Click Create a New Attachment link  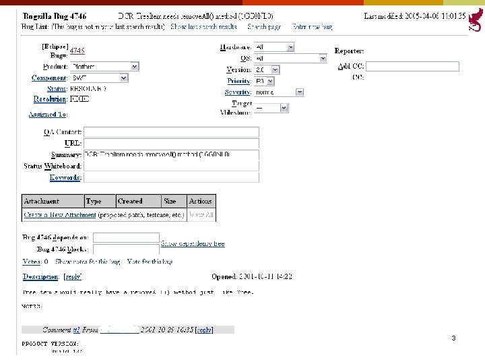click(60, 215)
